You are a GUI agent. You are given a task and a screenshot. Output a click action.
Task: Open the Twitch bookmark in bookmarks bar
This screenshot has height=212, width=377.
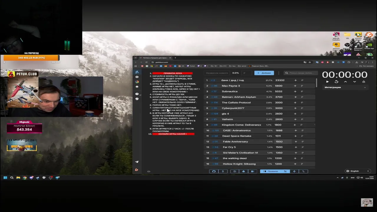tap(191, 66)
